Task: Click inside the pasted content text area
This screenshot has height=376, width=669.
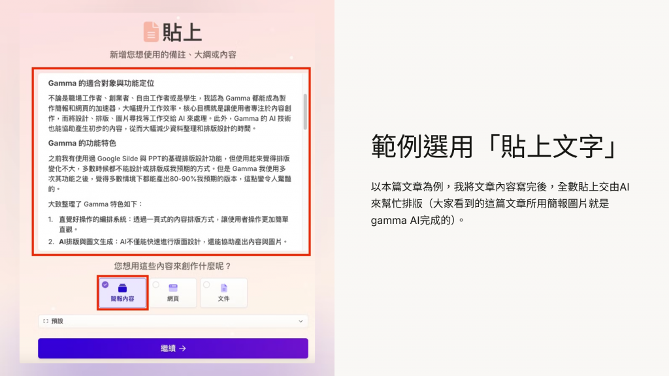Action: [171, 162]
